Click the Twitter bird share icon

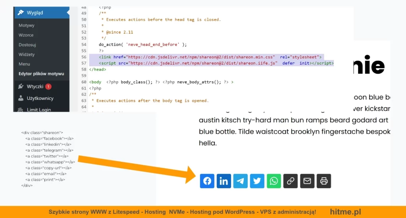click(257, 181)
